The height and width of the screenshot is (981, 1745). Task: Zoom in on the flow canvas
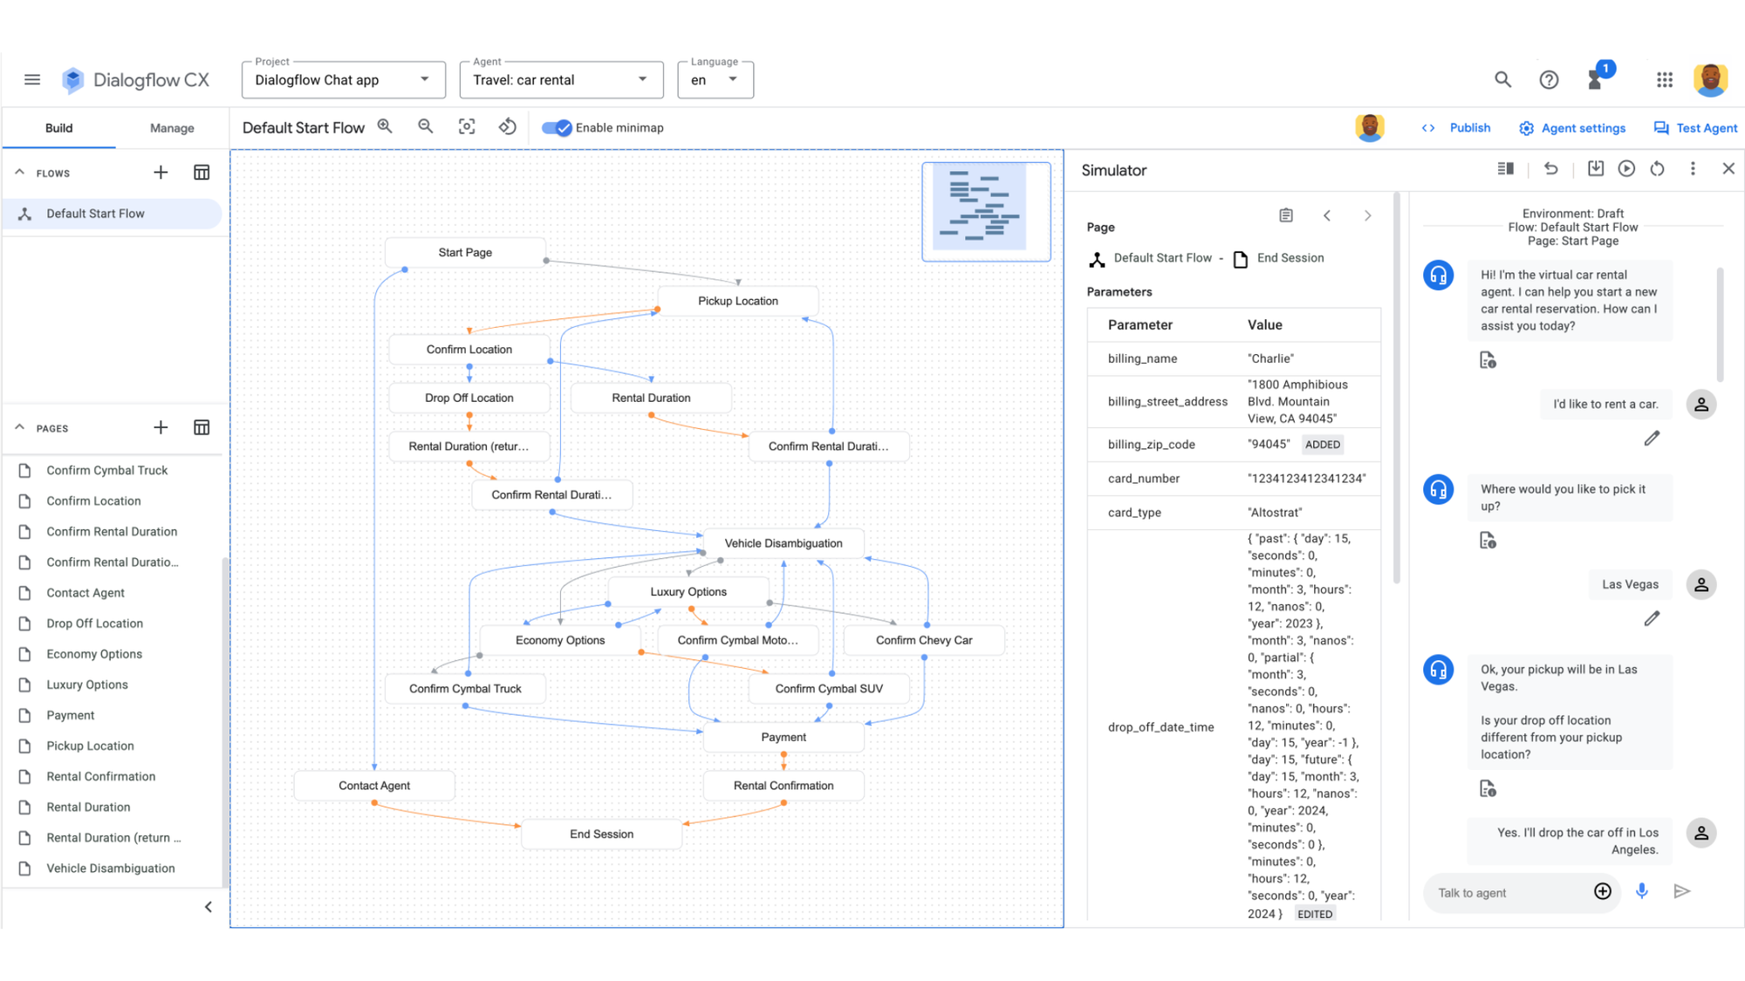[385, 127]
